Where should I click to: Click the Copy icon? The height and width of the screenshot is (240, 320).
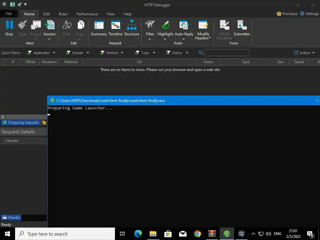[81, 25]
